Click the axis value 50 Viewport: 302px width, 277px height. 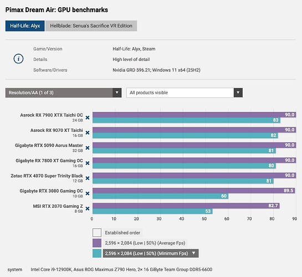204,219
